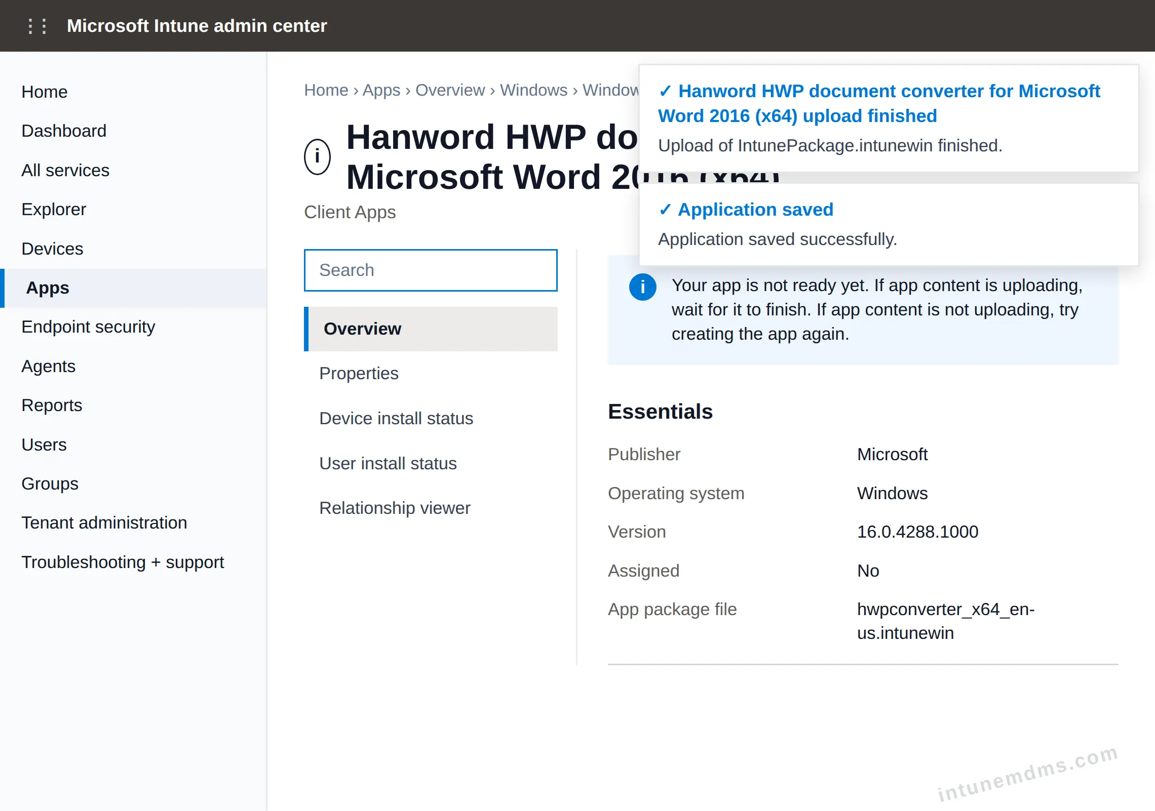This screenshot has height=811, width=1155.
Task: Click the Home breadcrumb link
Action: pos(326,90)
